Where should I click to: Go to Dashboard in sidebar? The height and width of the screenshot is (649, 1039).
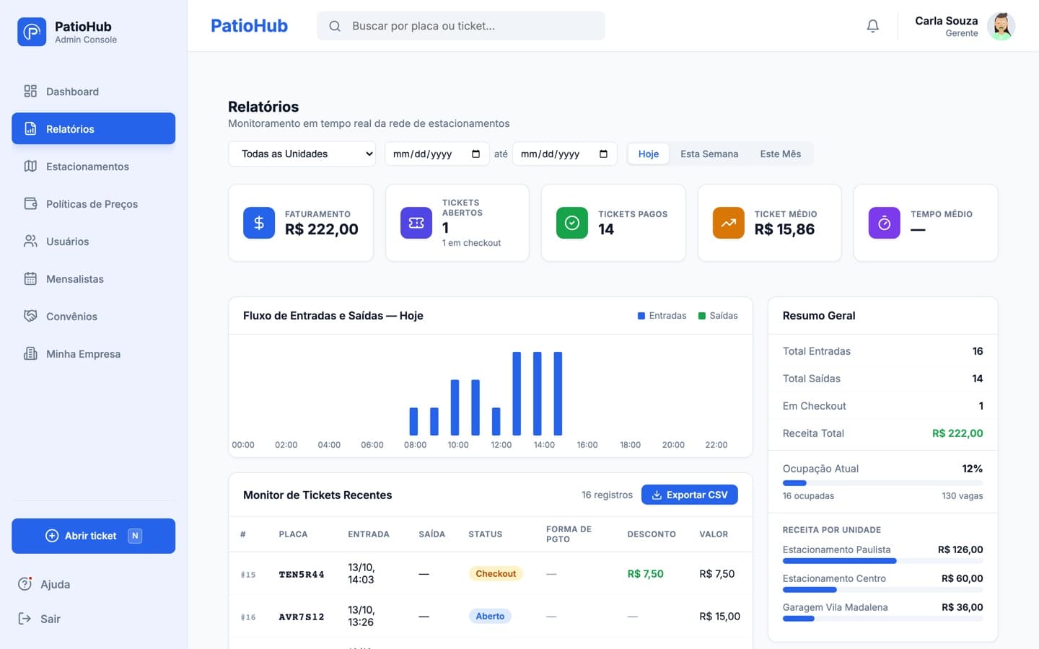tap(93, 92)
